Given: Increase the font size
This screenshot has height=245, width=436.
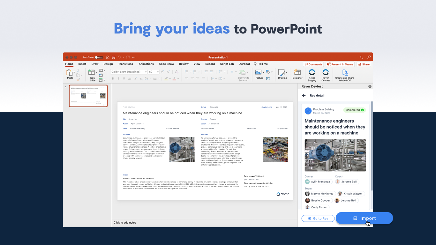Looking at the screenshot, I should 162,72.
